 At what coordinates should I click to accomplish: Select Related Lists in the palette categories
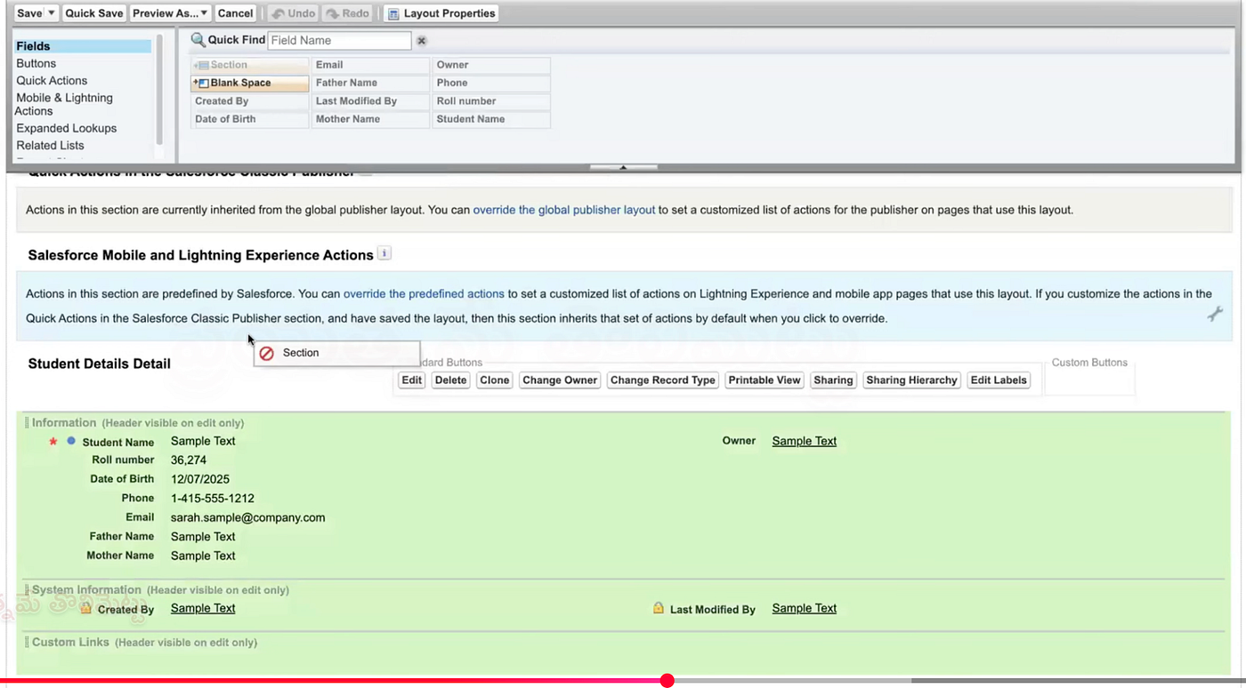coord(50,145)
